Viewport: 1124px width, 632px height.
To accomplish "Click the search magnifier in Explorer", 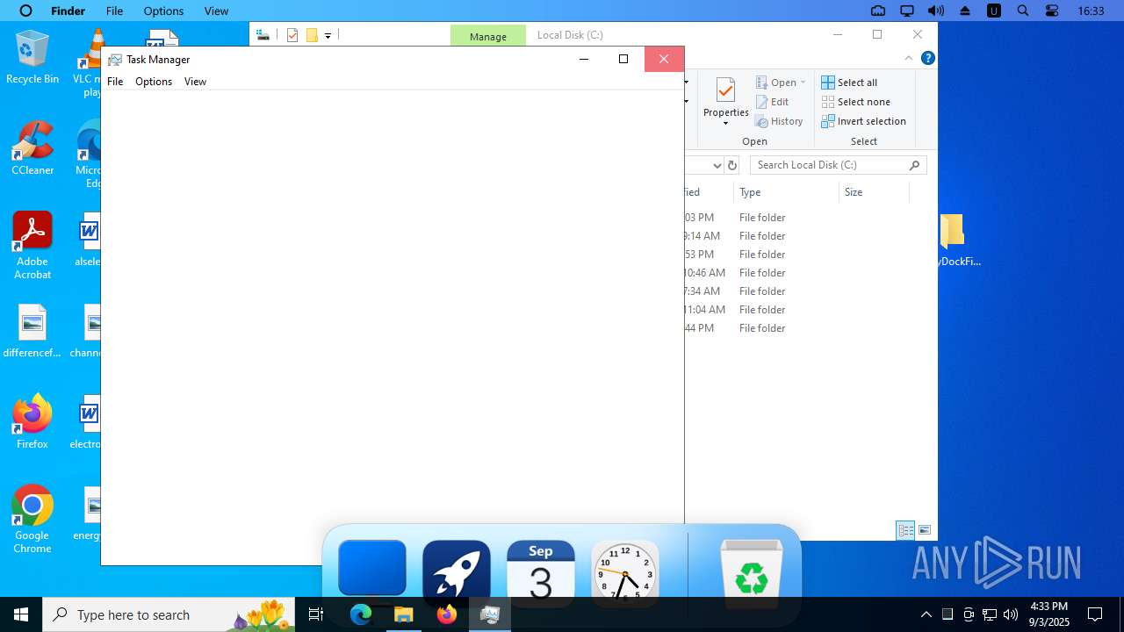I will click(x=914, y=165).
